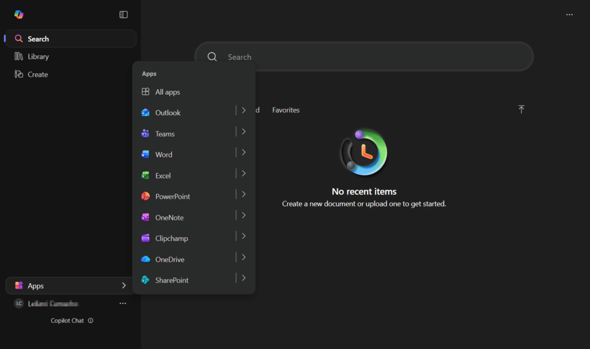Open the Outlook app icon
This screenshot has width=590, height=349.
pyautogui.click(x=146, y=113)
